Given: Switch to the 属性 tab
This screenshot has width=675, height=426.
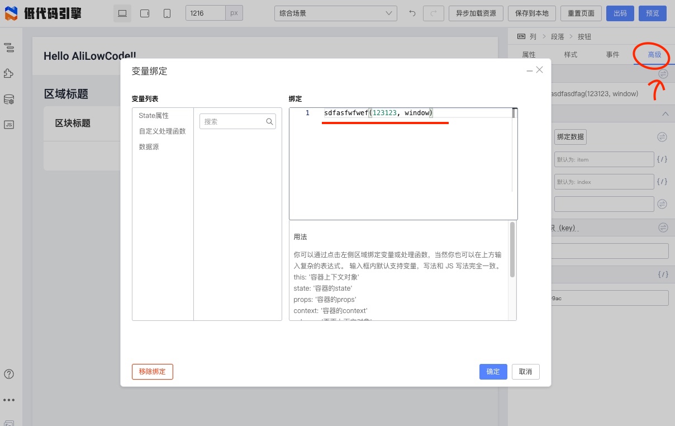Looking at the screenshot, I should pos(529,54).
